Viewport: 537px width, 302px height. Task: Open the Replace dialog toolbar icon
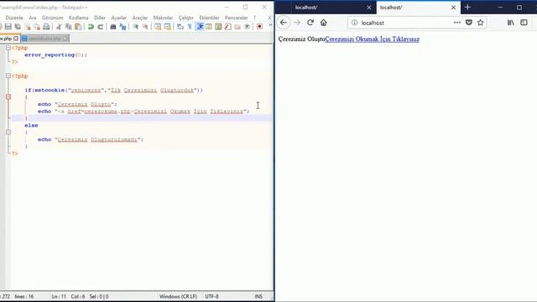123,27
